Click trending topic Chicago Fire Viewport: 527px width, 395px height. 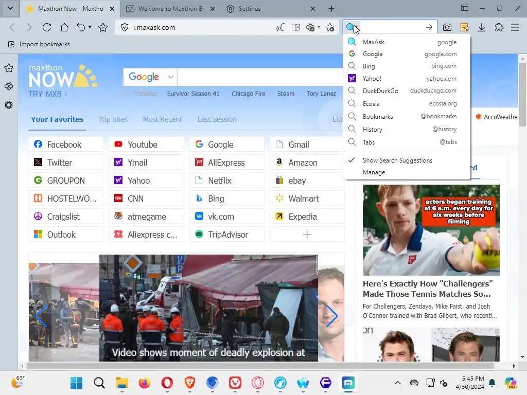click(249, 94)
